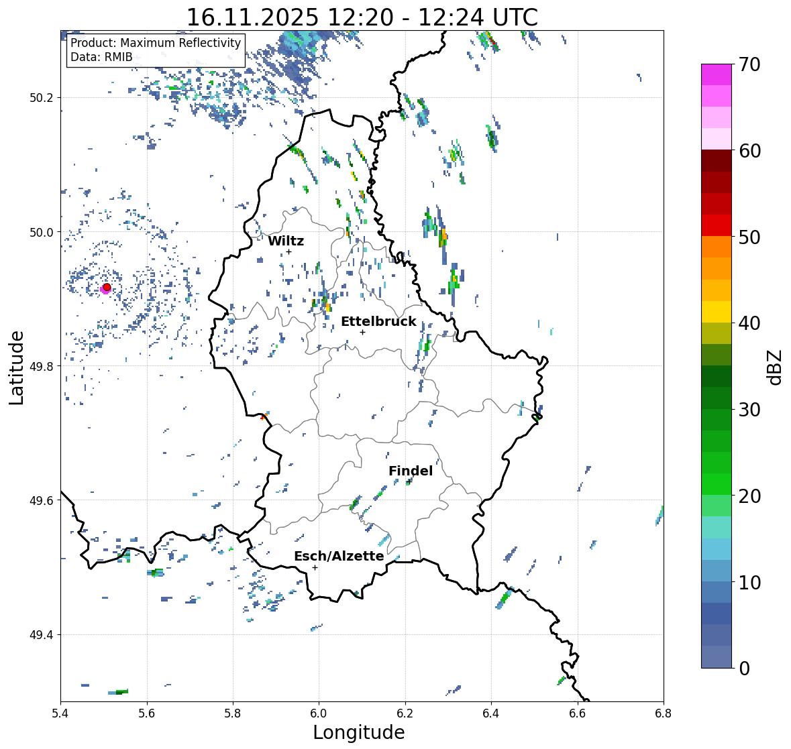Click the colorbar tick value 0
Viewport: 791px width, 749px height.
[744, 669]
